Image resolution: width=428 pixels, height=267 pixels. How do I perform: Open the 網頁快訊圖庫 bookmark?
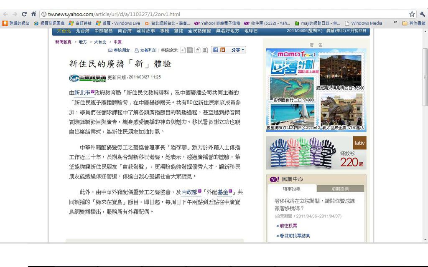(x=49, y=23)
